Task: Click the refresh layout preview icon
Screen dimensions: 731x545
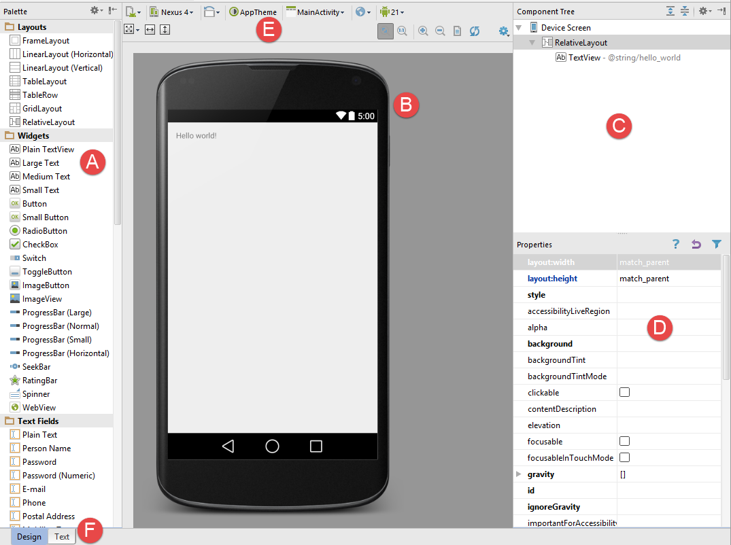Action: click(x=475, y=31)
